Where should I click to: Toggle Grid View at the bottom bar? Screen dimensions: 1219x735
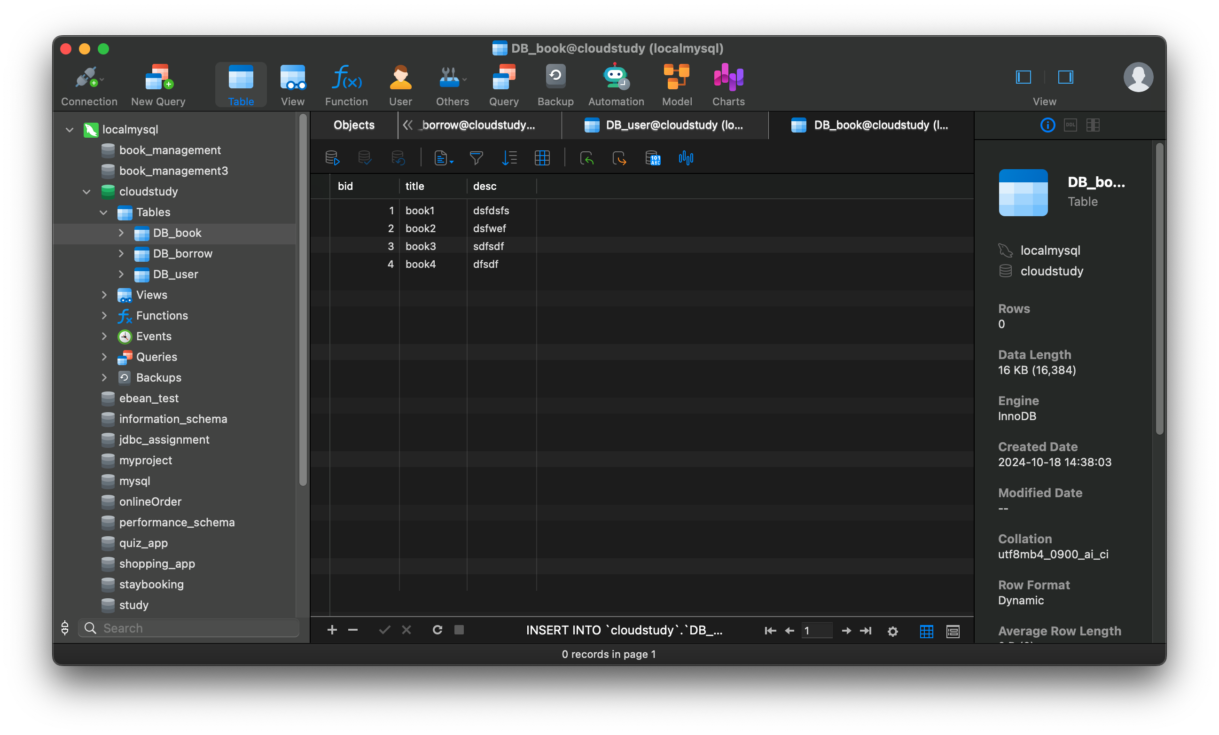(926, 631)
